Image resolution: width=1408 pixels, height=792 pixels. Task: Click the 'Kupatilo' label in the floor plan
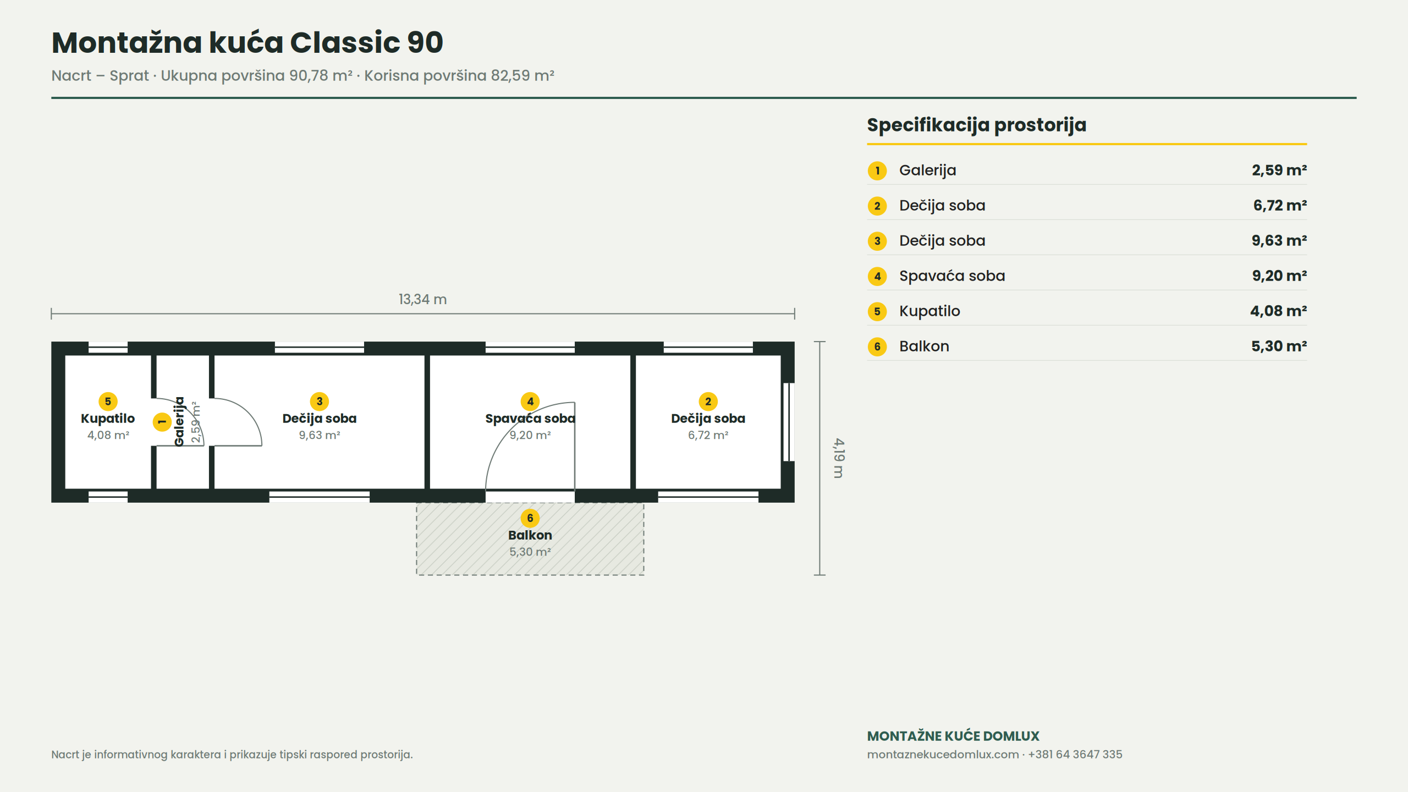pyautogui.click(x=108, y=419)
